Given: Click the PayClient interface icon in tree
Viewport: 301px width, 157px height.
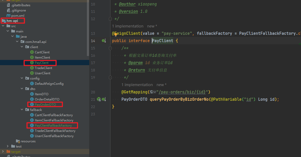Looking at the screenshot, I should tap(32, 63).
